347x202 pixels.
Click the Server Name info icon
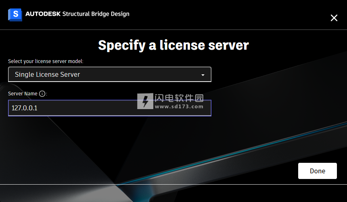click(42, 94)
